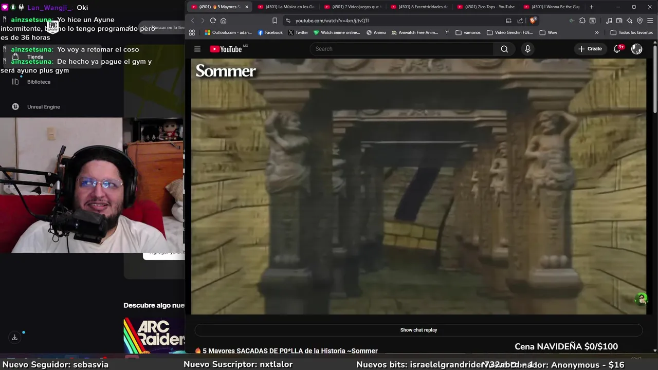Screen dimensions: 658x370
Task: Open Aniwatch Free Anime bookmark
Action: [x=415, y=32]
